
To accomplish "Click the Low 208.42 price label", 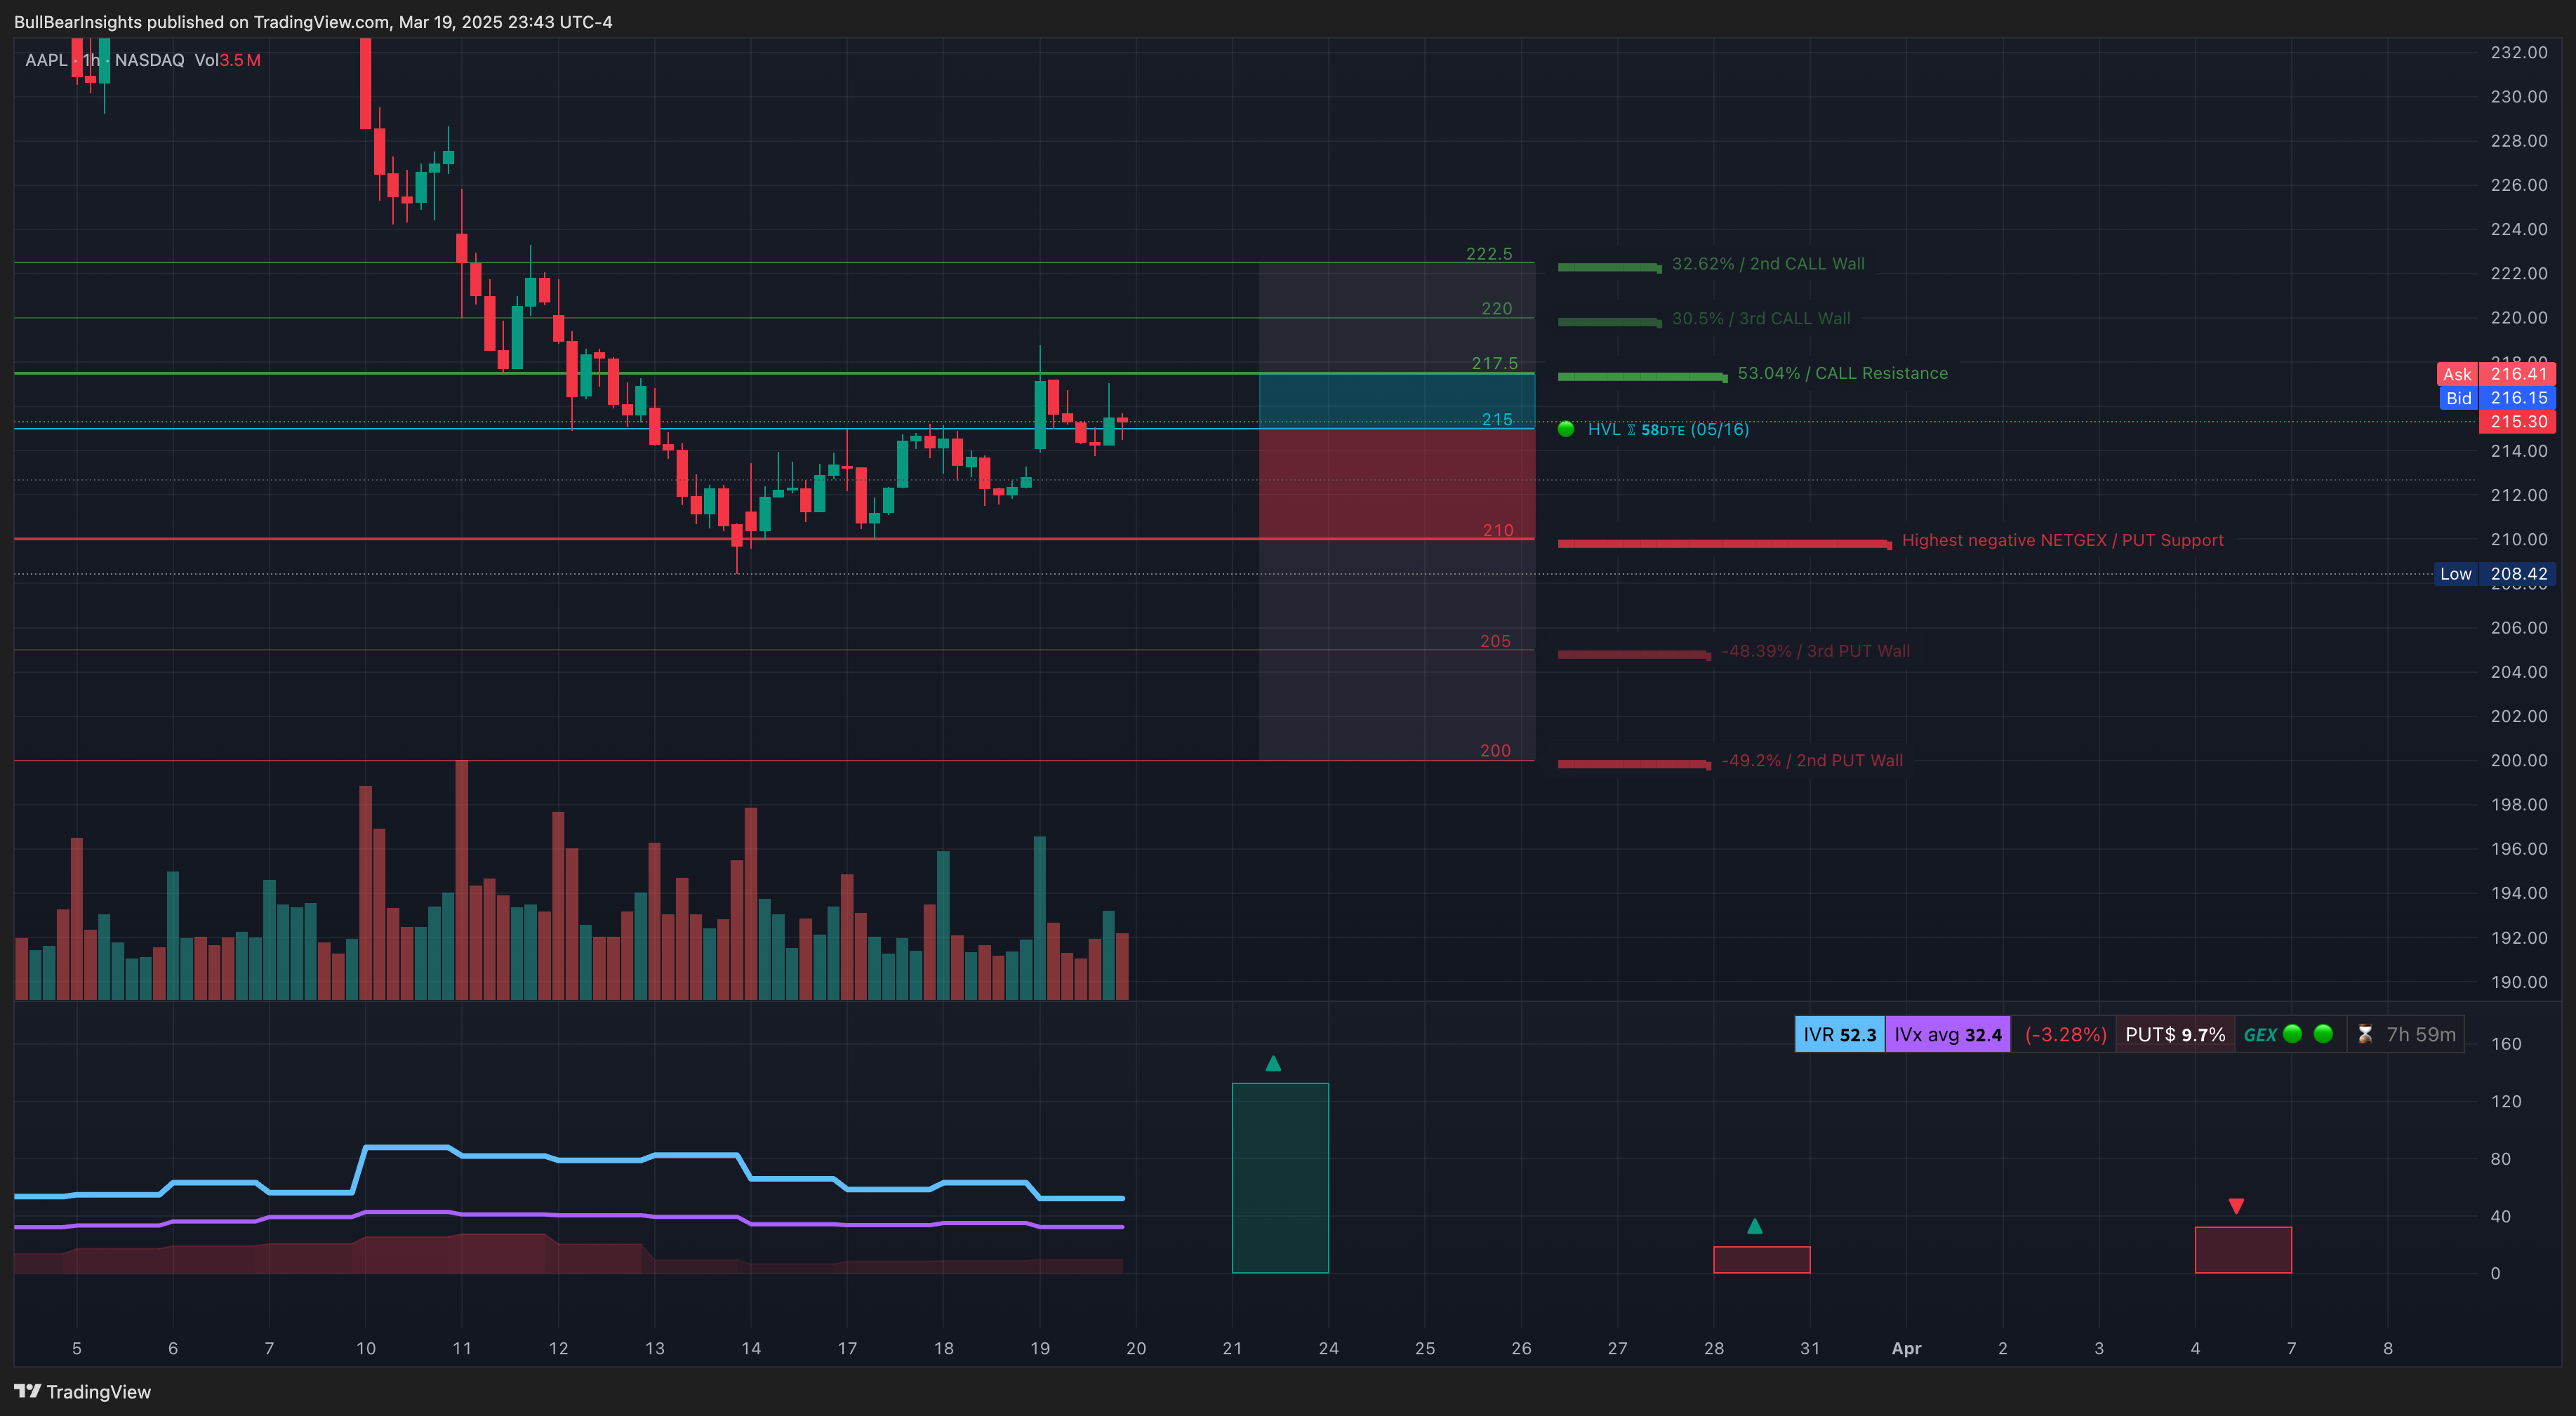I will (x=2495, y=574).
